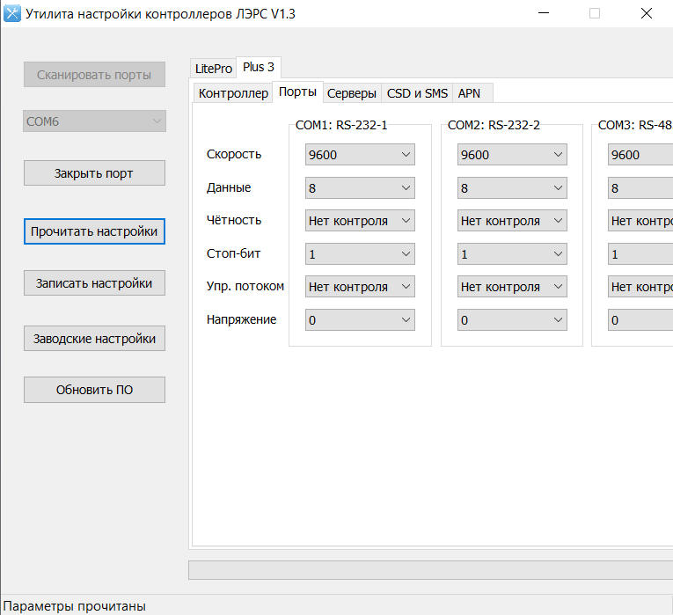
Task: Switch to the LitePro tab
Action: (x=213, y=69)
